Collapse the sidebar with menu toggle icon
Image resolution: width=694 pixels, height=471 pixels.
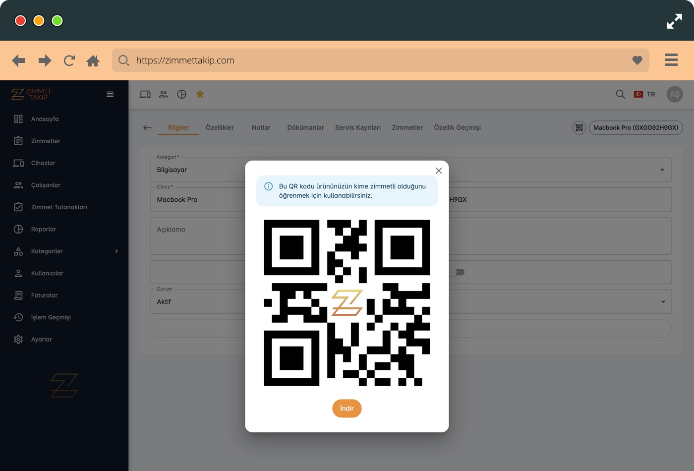110,94
